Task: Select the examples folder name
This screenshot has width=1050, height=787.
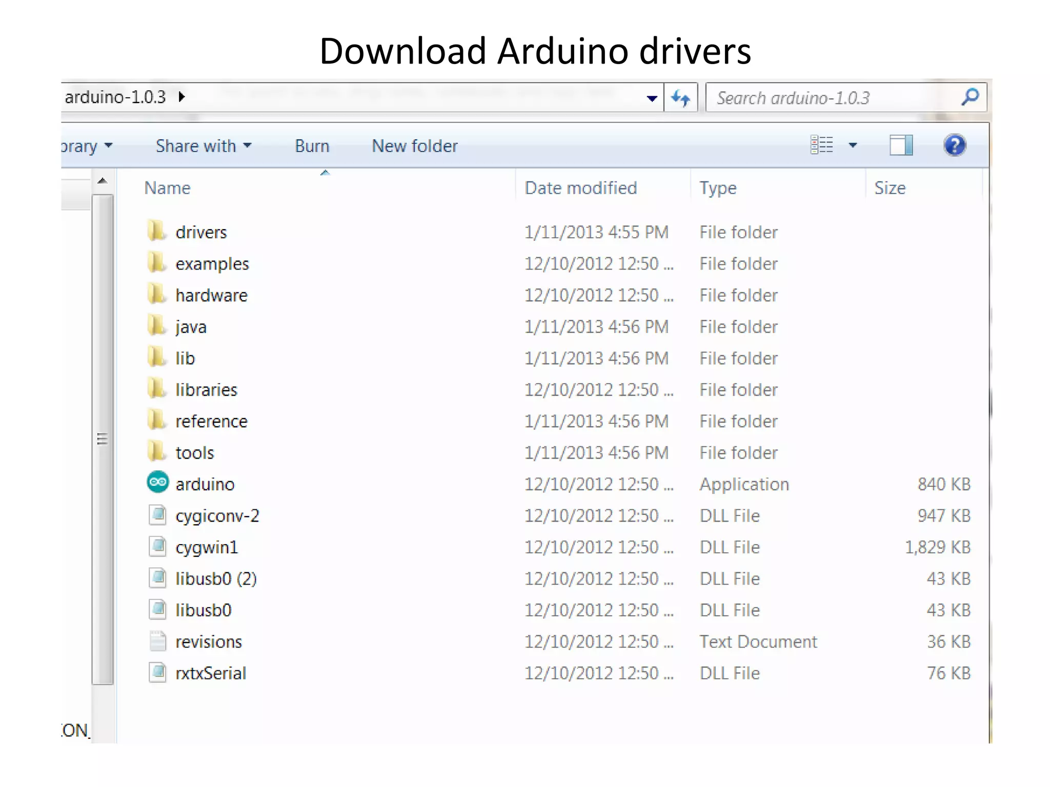Action: pos(212,264)
